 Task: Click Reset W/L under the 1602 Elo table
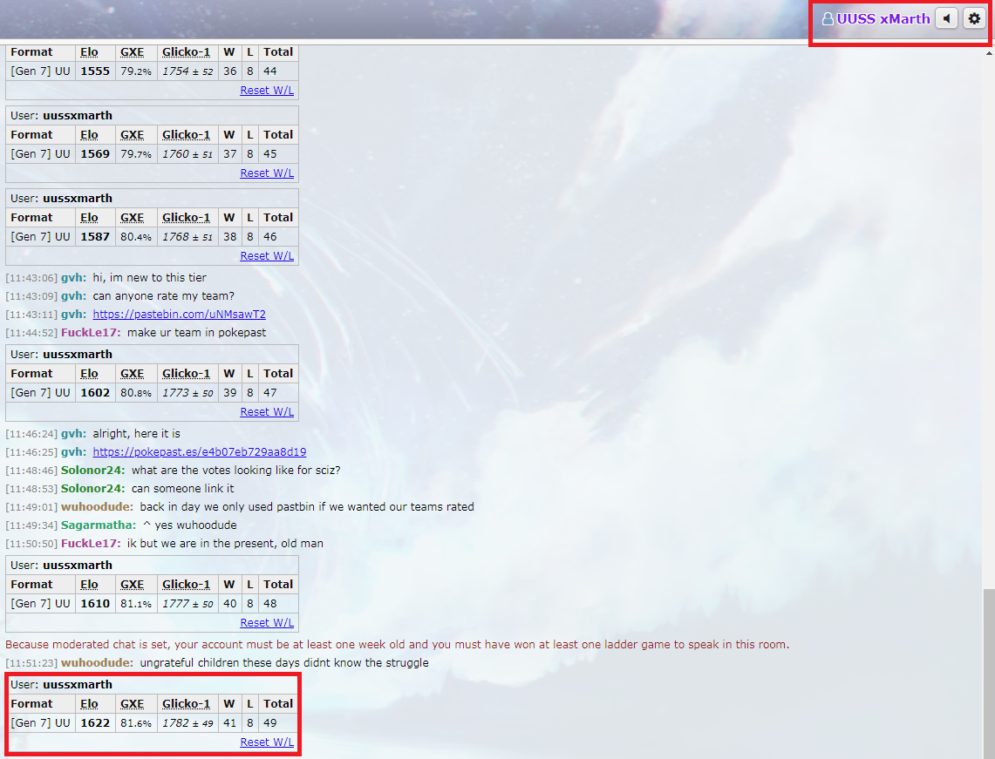pos(267,411)
